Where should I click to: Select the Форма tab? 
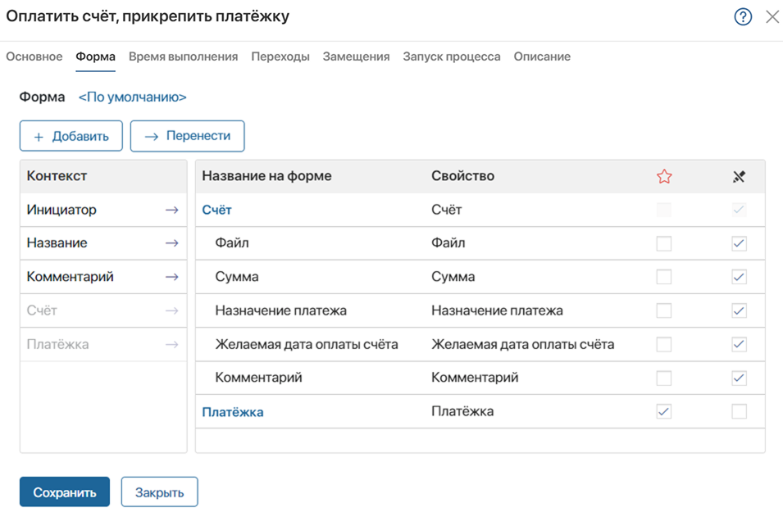(x=95, y=57)
